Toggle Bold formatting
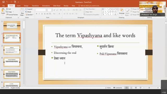This screenshot has width=167, height=94. pos(37,14)
